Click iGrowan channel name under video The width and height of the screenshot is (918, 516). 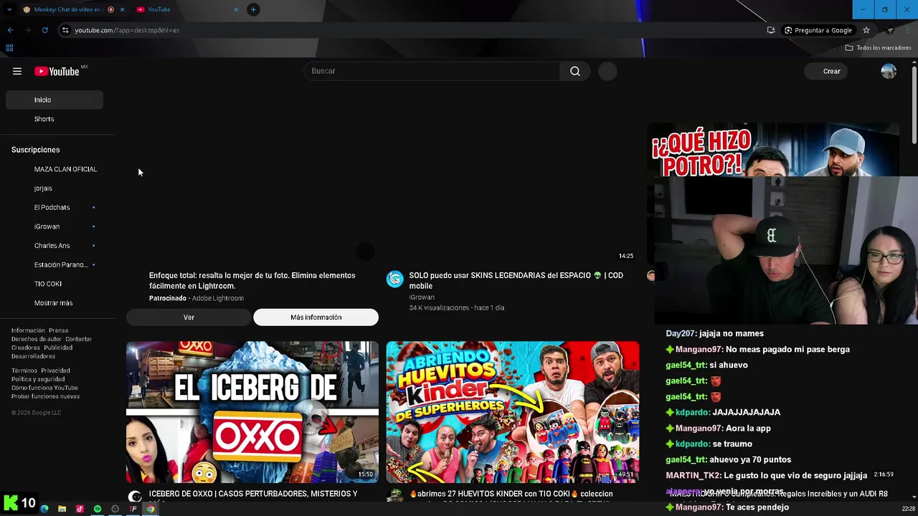pyautogui.click(x=422, y=297)
